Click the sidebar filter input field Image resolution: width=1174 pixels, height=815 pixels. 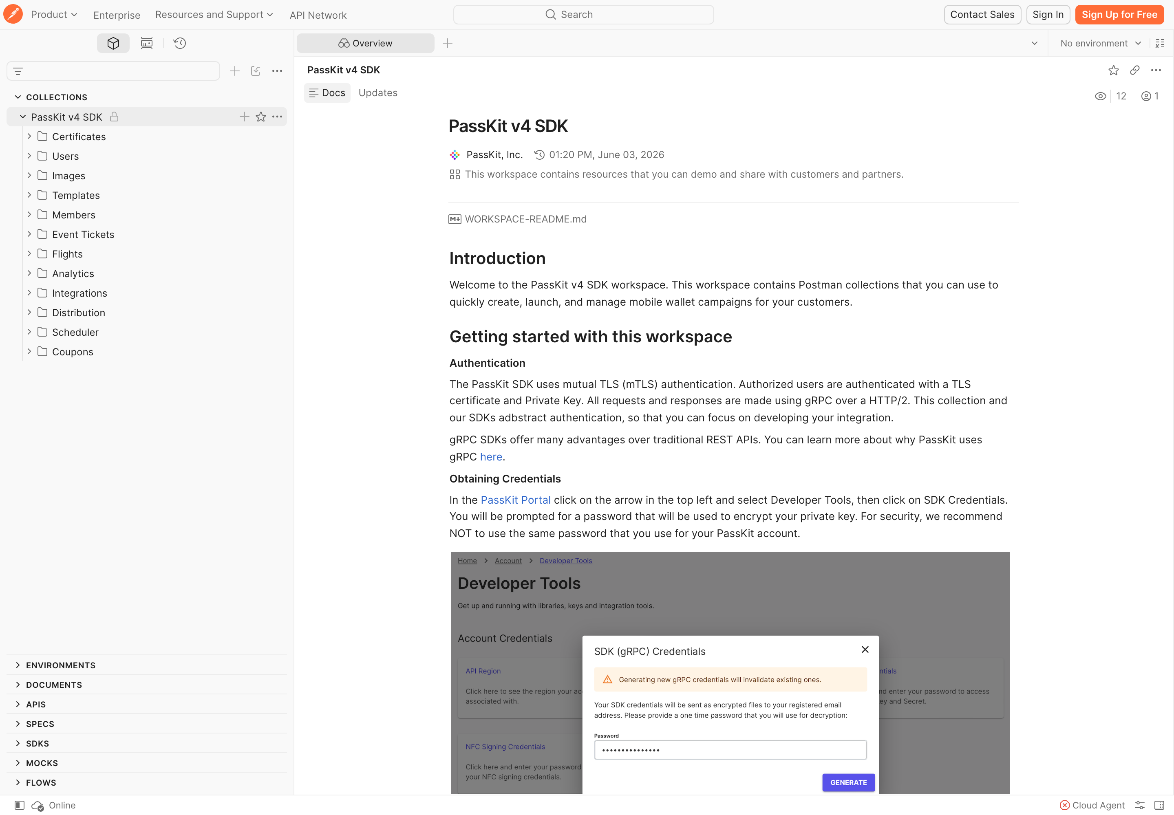[x=113, y=71]
